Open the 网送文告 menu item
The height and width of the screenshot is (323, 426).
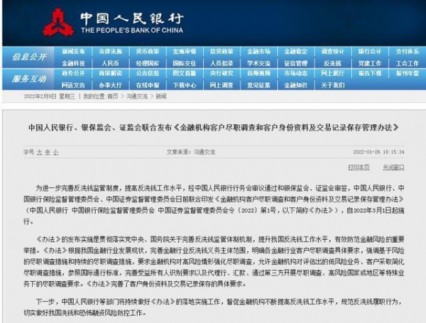(x=73, y=85)
